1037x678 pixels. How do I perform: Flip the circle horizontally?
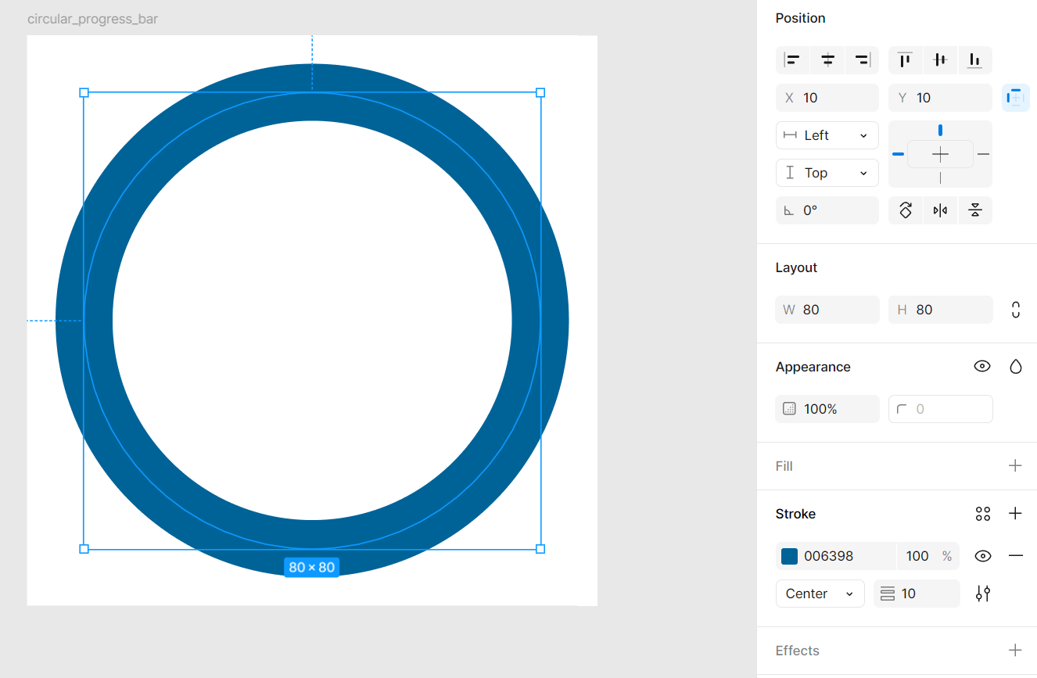[x=941, y=210]
